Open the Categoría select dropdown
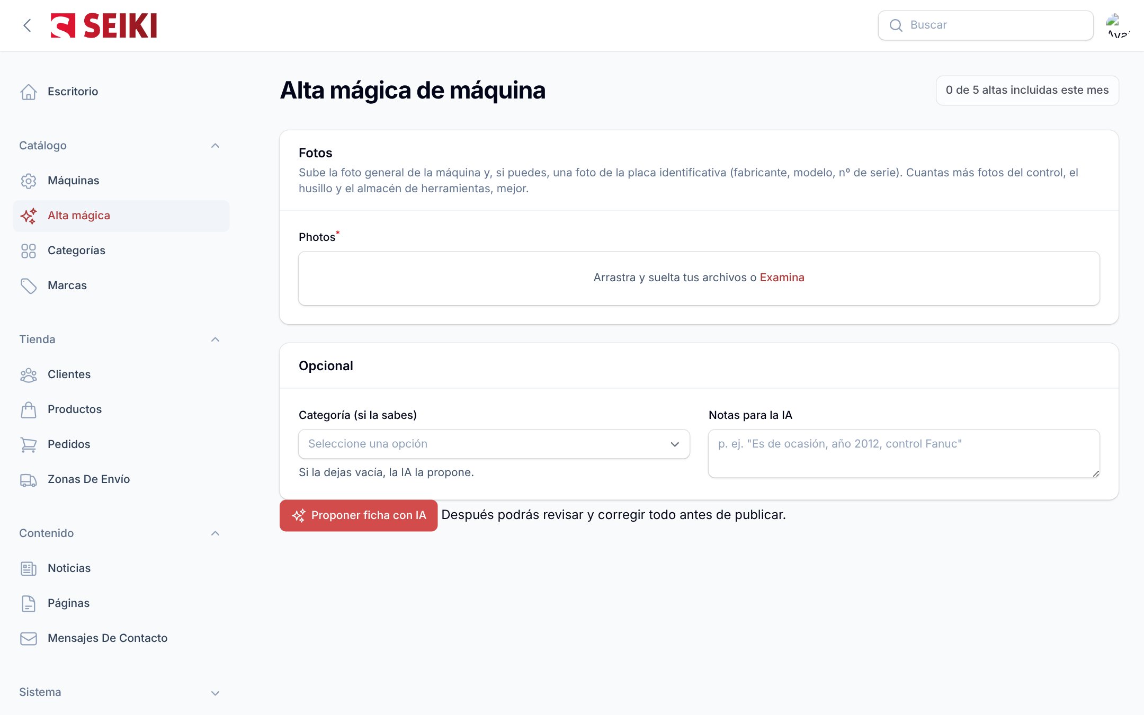 [494, 444]
